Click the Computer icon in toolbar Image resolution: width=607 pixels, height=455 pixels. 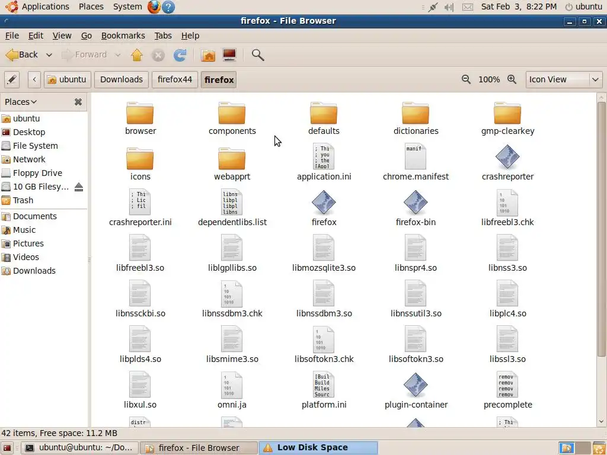[x=229, y=55]
